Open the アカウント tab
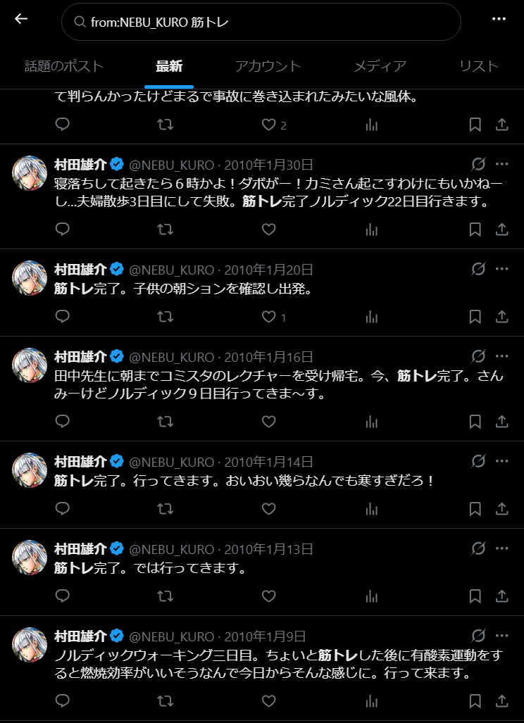Screen dimensions: 524x723 268,66
